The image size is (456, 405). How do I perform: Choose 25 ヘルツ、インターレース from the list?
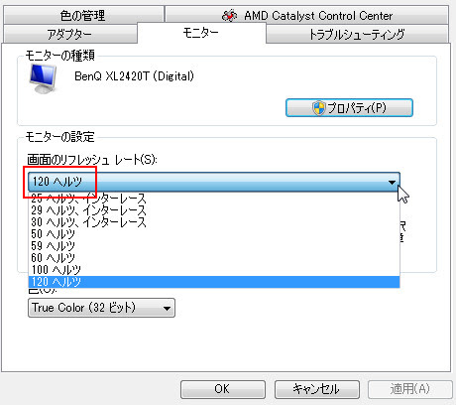(x=214, y=199)
